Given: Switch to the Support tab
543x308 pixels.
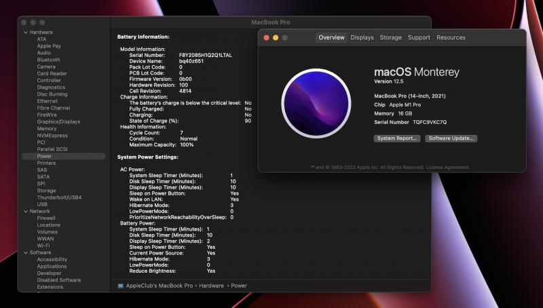Looking at the screenshot, I should [x=419, y=37].
